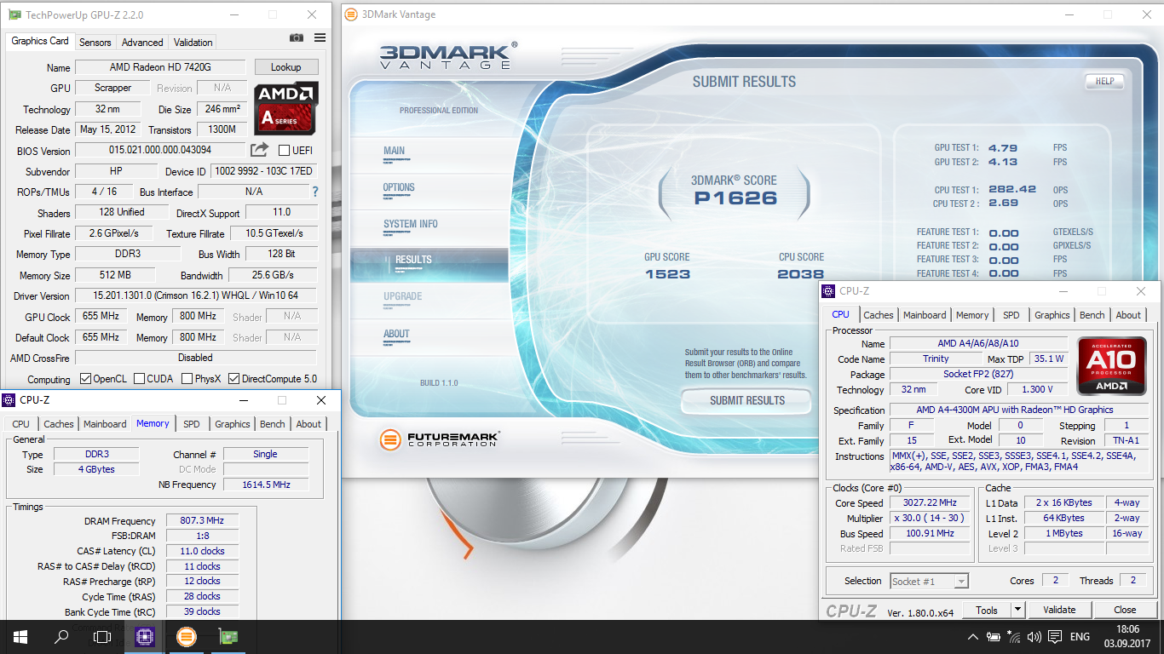Image resolution: width=1164 pixels, height=654 pixels.
Task: Select MAIN in 3DMark Vantage menu
Action: pos(394,151)
